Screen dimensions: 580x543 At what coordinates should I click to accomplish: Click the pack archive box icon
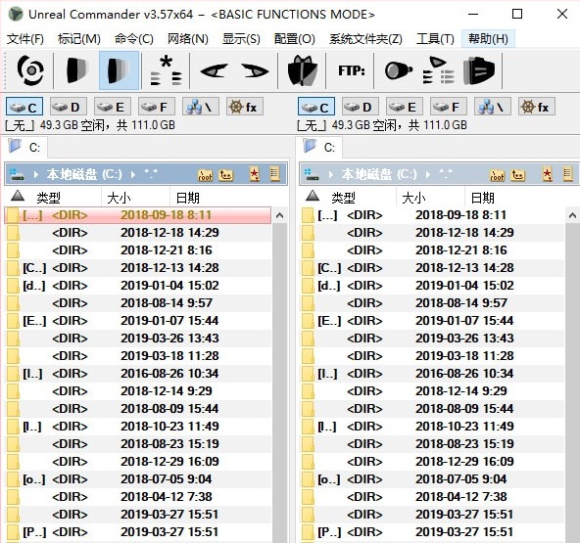coord(302,70)
